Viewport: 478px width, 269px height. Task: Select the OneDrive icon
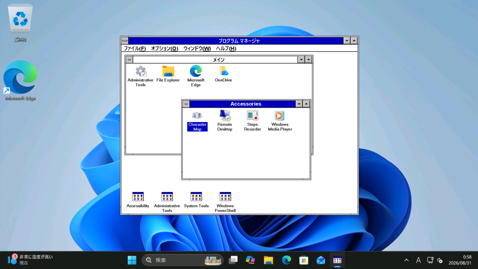point(223,74)
